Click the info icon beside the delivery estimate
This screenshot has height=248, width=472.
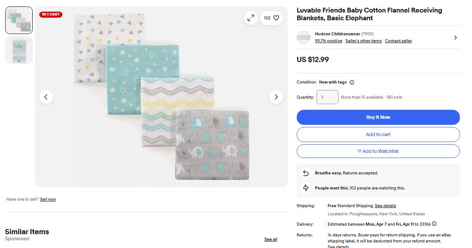[435, 224]
